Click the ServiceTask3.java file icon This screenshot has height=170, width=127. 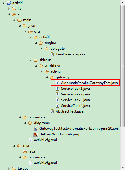57,100
